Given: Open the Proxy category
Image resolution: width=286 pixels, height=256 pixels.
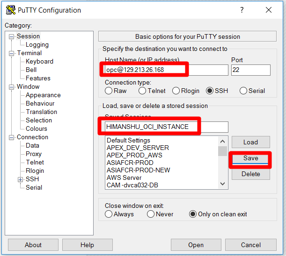Looking at the screenshot, I should point(34,154).
